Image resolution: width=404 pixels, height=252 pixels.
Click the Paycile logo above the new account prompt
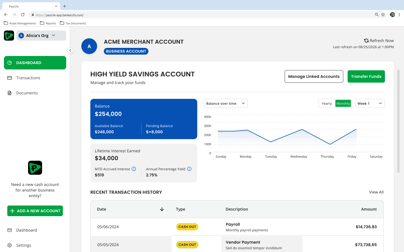click(x=35, y=168)
